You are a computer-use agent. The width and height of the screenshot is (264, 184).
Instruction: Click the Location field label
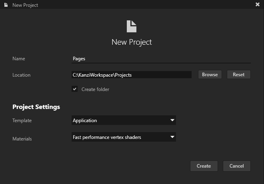click(21, 75)
